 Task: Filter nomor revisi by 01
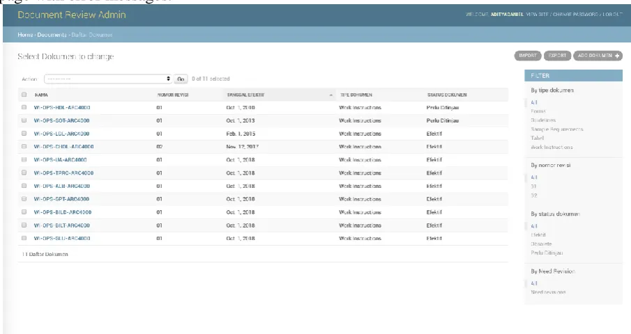coord(533,186)
